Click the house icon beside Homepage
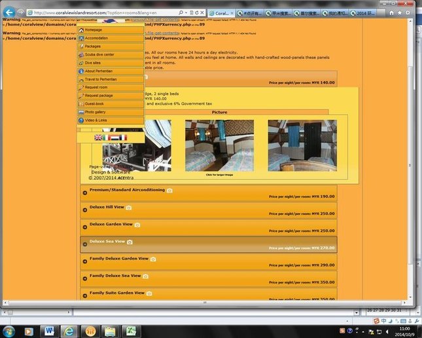Image resolution: width=422 pixels, height=338 pixels. coord(81,30)
